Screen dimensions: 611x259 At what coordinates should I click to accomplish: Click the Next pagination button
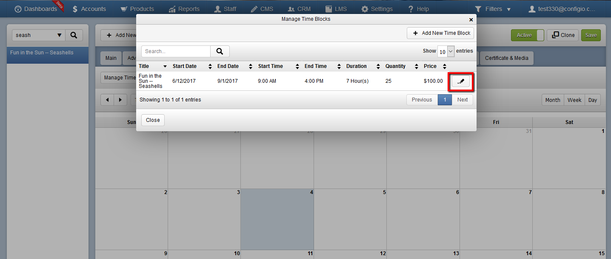tap(463, 100)
